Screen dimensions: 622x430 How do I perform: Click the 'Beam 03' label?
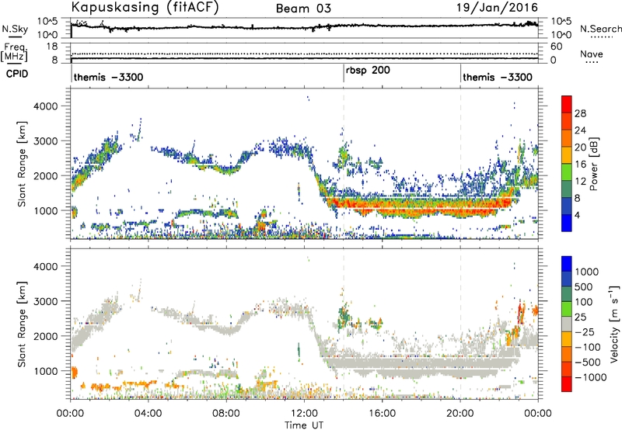pos(303,9)
